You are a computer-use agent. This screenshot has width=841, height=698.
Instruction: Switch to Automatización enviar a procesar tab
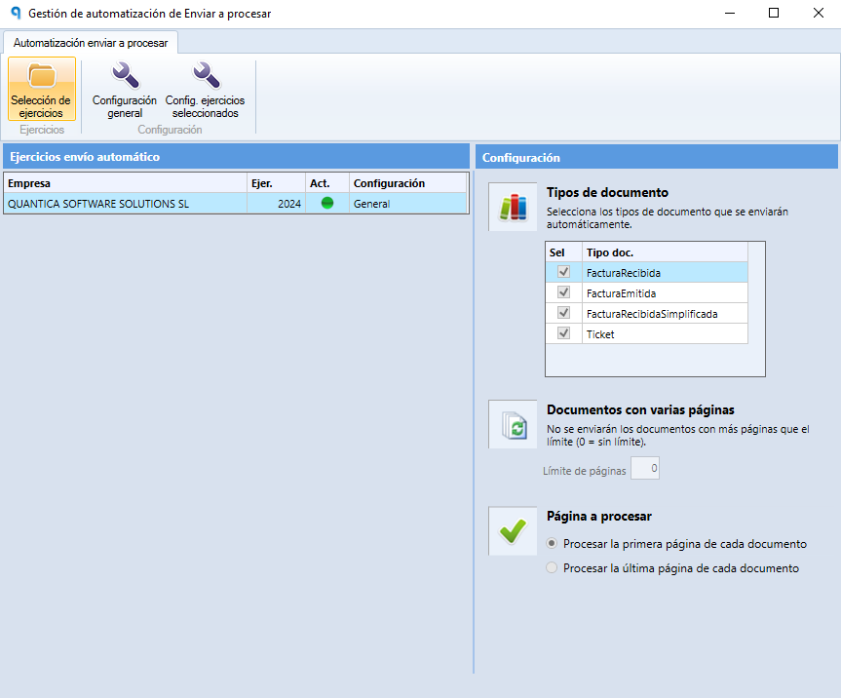click(91, 43)
